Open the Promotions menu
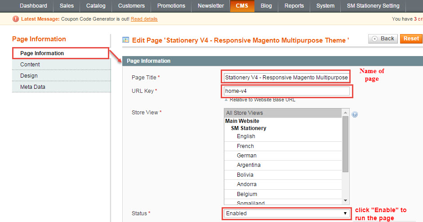The image size is (423, 222). [x=171, y=6]
